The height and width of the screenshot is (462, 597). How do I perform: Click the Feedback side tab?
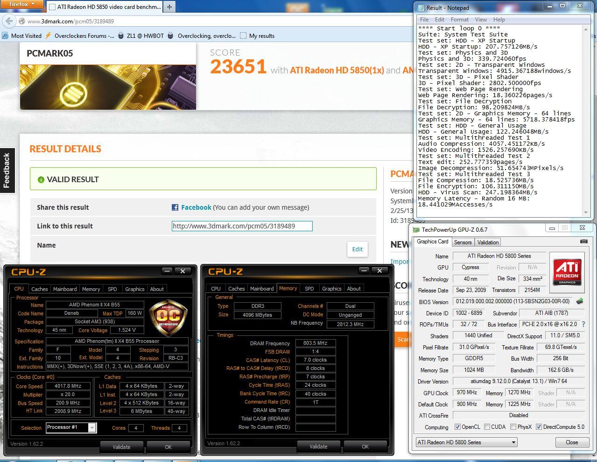(7, 170)
